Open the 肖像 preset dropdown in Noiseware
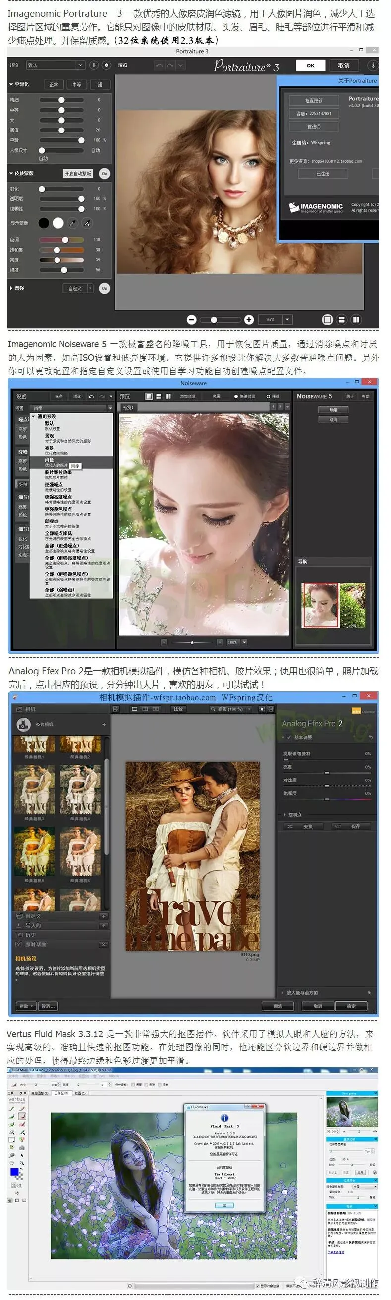The height and width of the screenshot is (1300, 391). coord(72,408)
